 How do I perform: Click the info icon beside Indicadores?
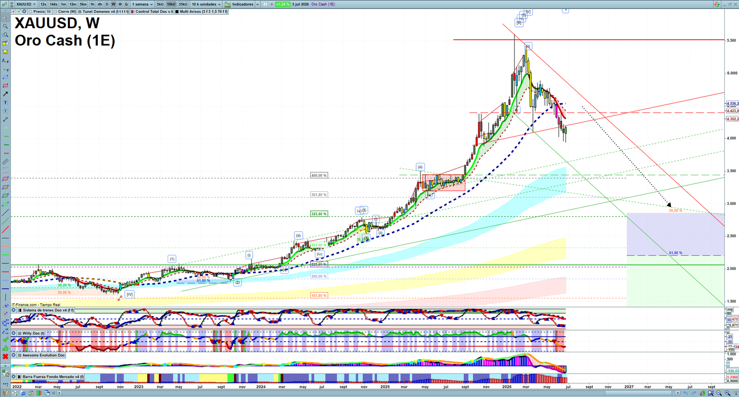[265, 4]
